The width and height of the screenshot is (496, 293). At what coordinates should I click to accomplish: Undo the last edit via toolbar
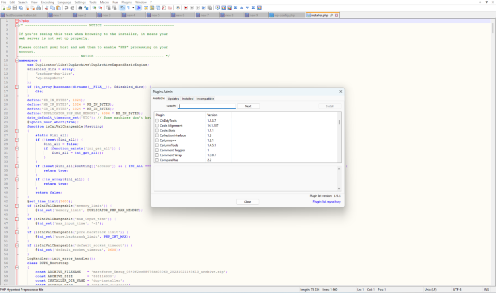coord(66,8)
